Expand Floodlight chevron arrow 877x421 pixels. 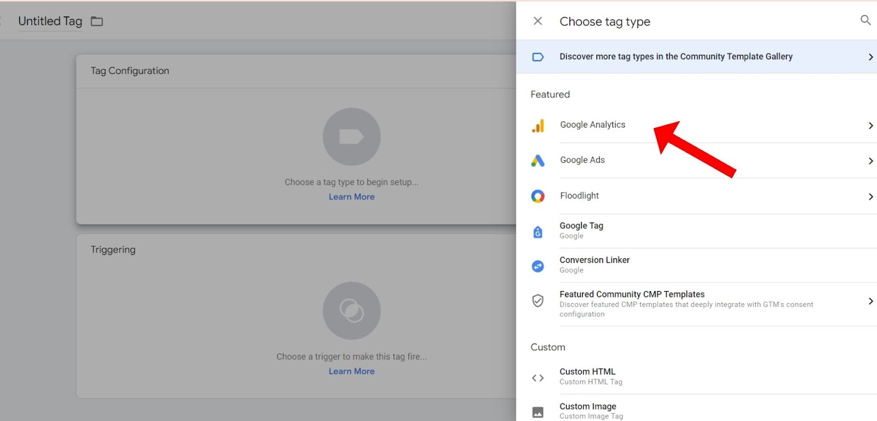click(x=870, y=196)
